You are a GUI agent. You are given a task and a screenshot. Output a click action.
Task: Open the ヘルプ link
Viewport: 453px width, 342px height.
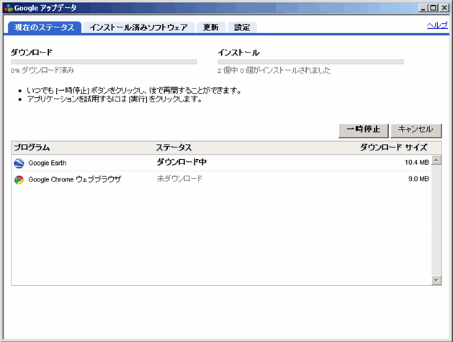coord(437,25)
